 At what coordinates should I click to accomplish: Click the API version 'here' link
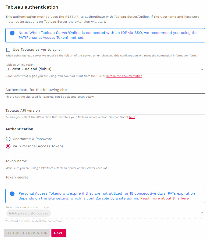click(x=132, y=117)
